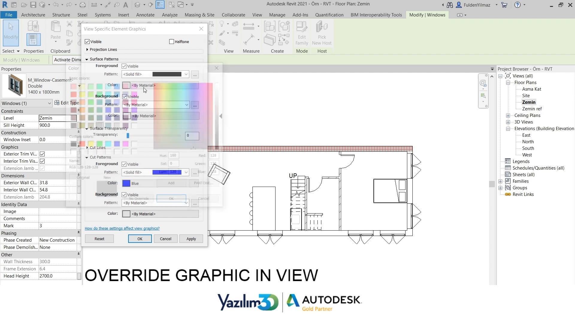Open the Collaborate ribbon tab
Viewport: 575px width, 323px height.
click(233, 15)
